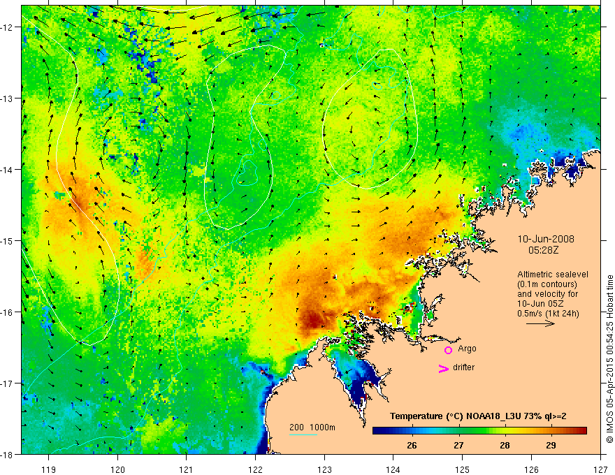The image size is (615, 475).
Task: Click the magenta Argo circle legend marker
Action: click(x=448, y=350)
